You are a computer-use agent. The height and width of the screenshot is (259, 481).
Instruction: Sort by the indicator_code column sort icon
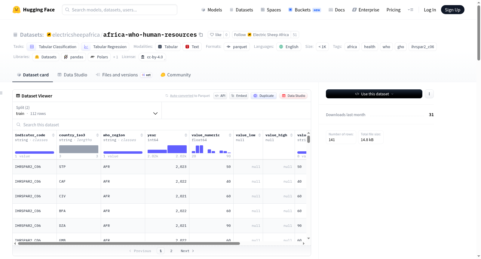click(x=53, y=135)
